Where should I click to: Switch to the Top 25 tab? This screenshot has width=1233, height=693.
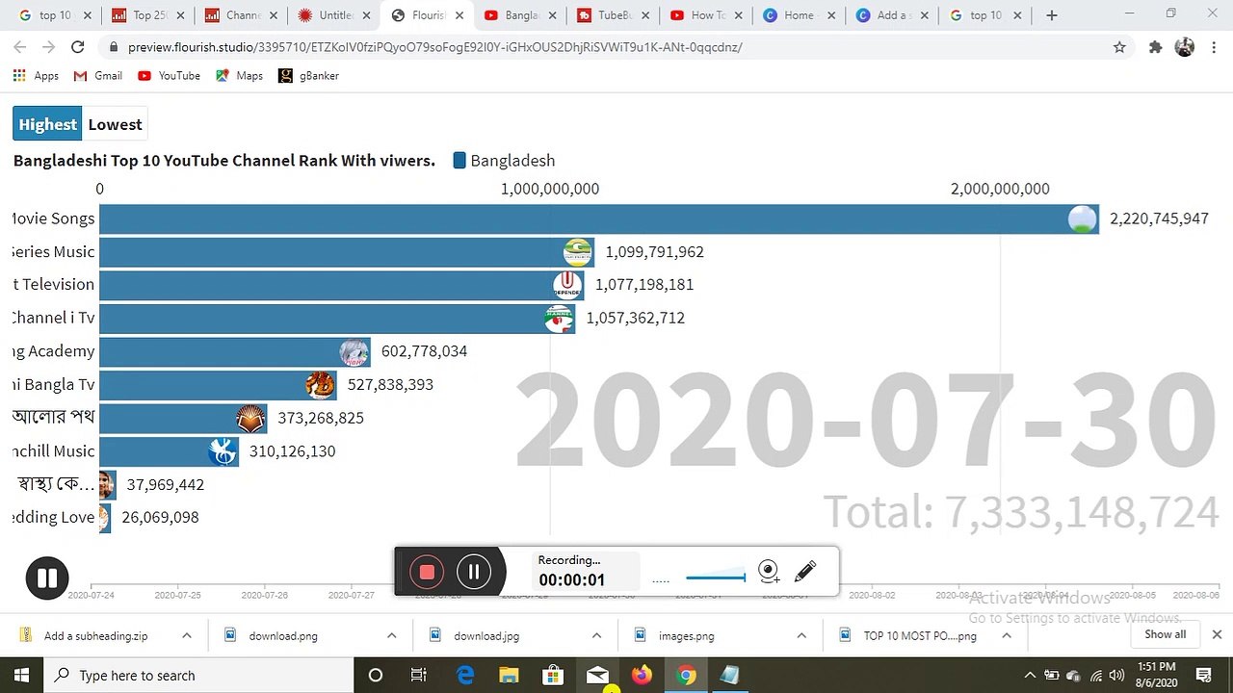coord(146,15)
